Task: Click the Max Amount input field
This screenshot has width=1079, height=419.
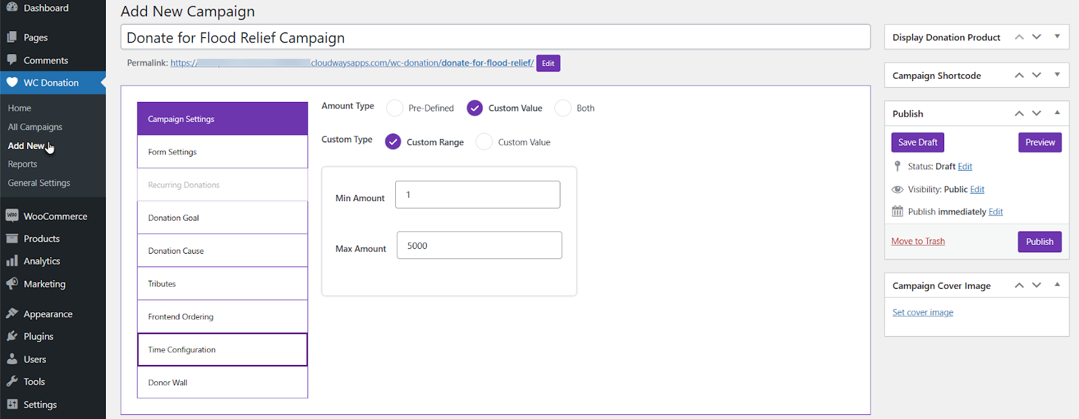Action: pyautogui.click(x=479, y=246)
